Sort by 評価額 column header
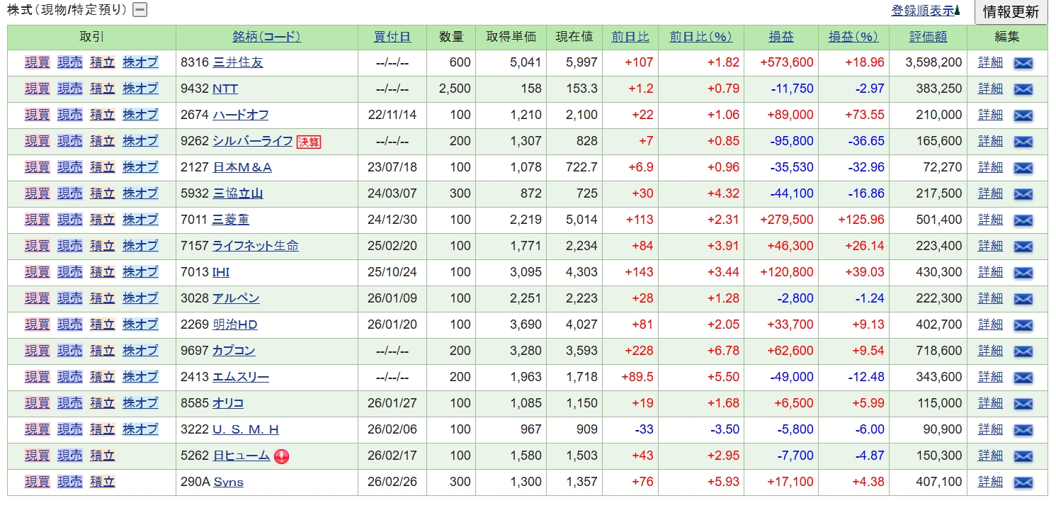This screenshot has height=508, width=1056. [x=928, y=37]
